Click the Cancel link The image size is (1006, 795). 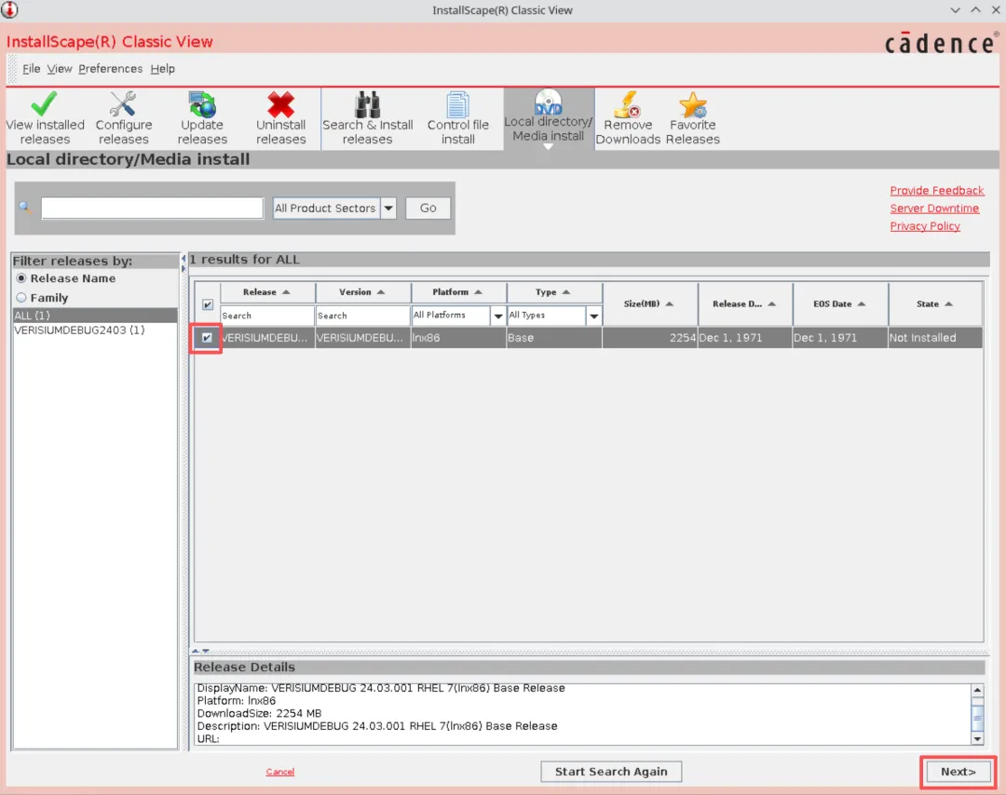tap(280, 772)
